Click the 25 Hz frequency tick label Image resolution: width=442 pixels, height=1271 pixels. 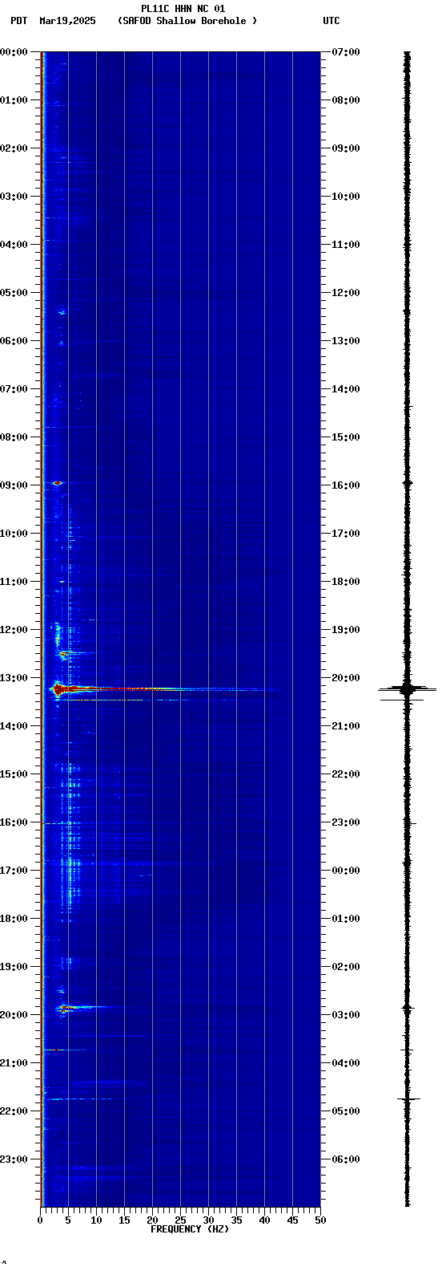pyautogui.click(x=180, y=1220)
